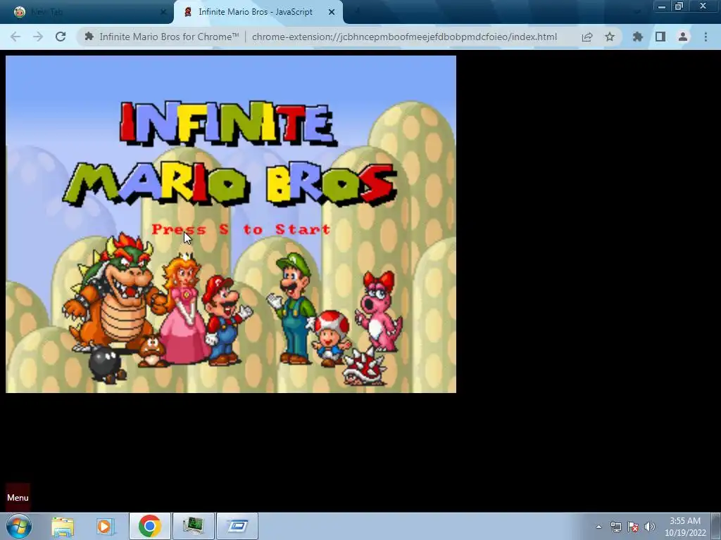
Task: Open the clock showing 3:55 AM
Action: coord(685,526)
